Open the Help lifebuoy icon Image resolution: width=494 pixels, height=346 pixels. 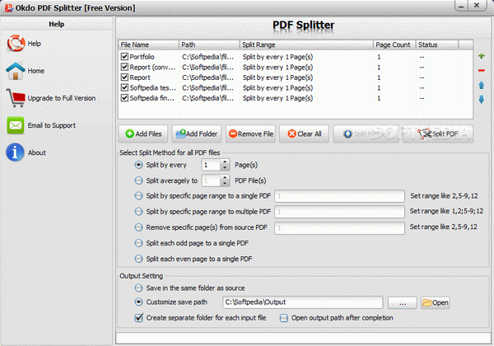pyautogui.click(x=16, y=43)
